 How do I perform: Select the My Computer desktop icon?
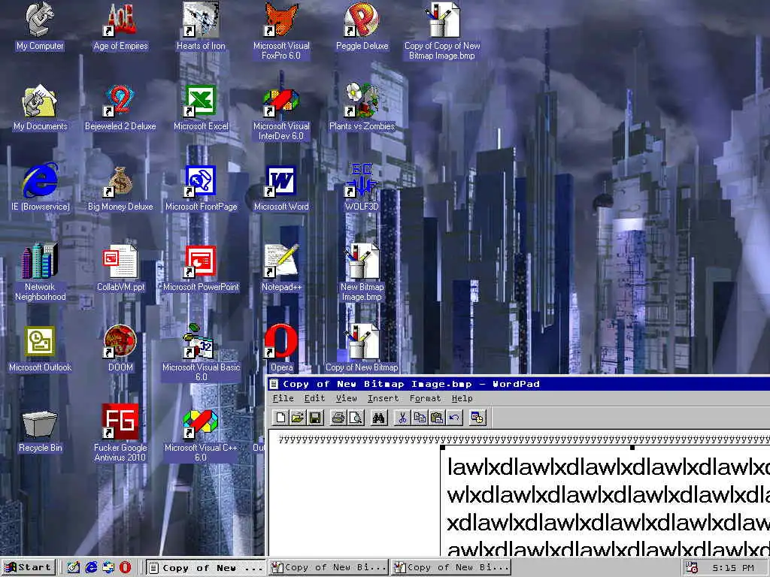[x=40, y=26]
